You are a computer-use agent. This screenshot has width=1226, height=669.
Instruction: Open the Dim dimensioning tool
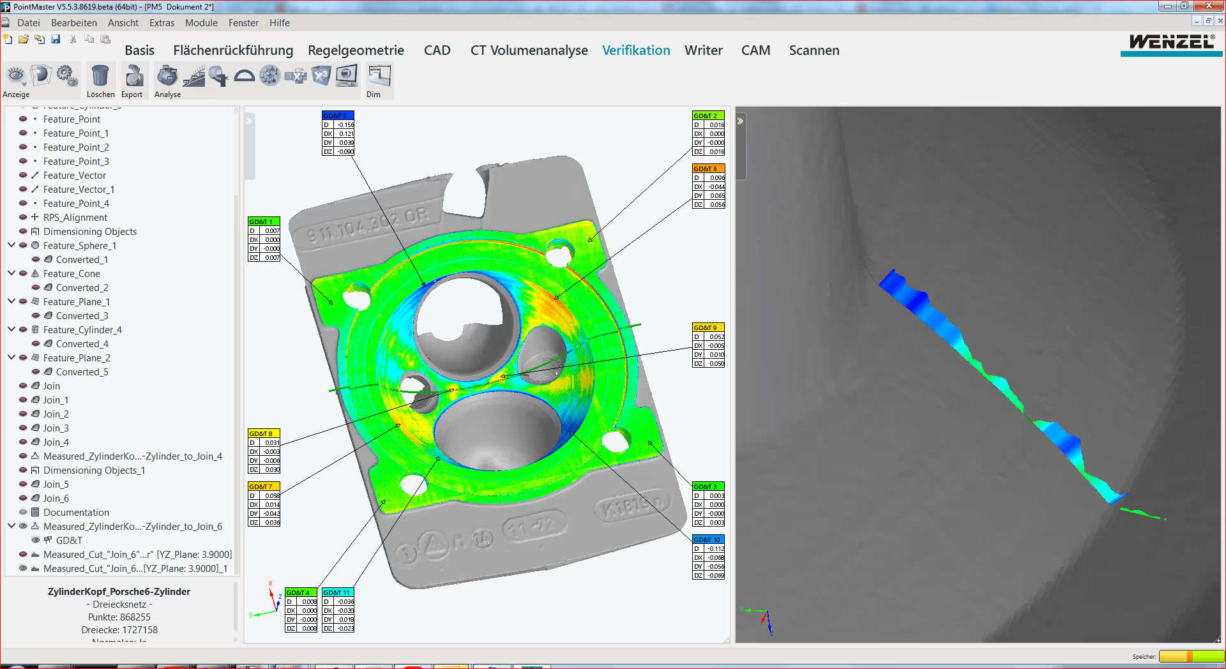tap(379, 76)
